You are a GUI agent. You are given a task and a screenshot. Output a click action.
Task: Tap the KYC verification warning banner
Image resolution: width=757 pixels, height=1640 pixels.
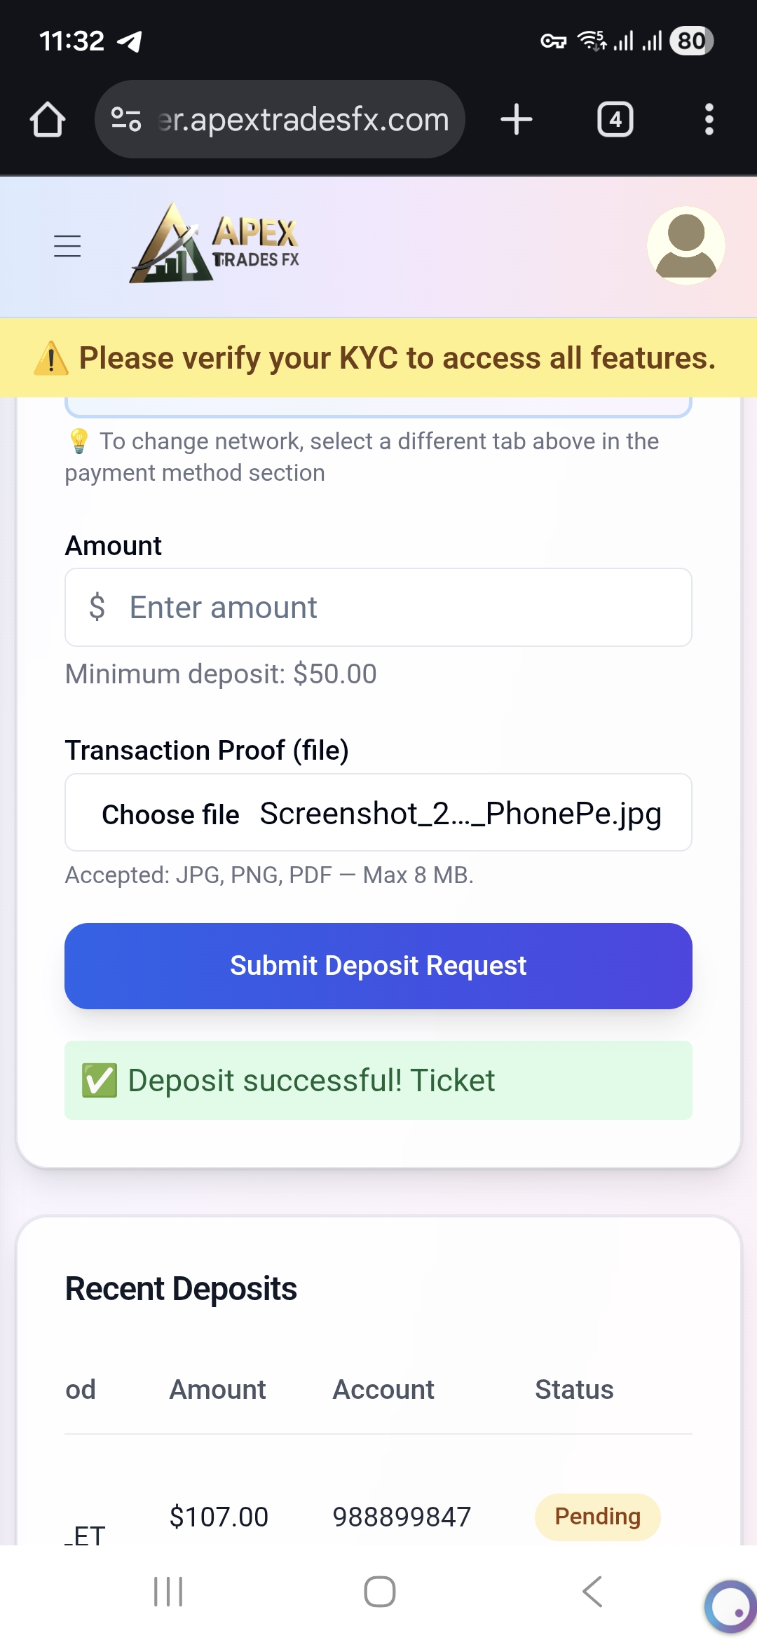click(x=378, y=358)
